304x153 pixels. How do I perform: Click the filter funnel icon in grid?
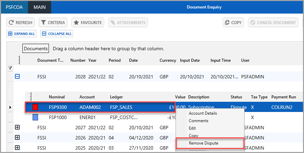10,68
